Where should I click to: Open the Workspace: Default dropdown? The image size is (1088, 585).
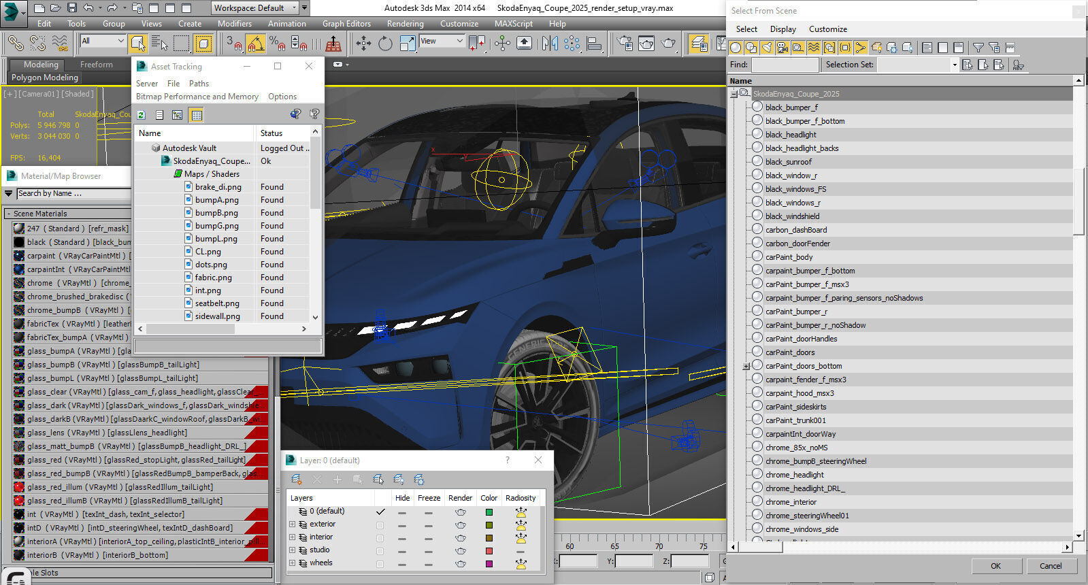255,8
